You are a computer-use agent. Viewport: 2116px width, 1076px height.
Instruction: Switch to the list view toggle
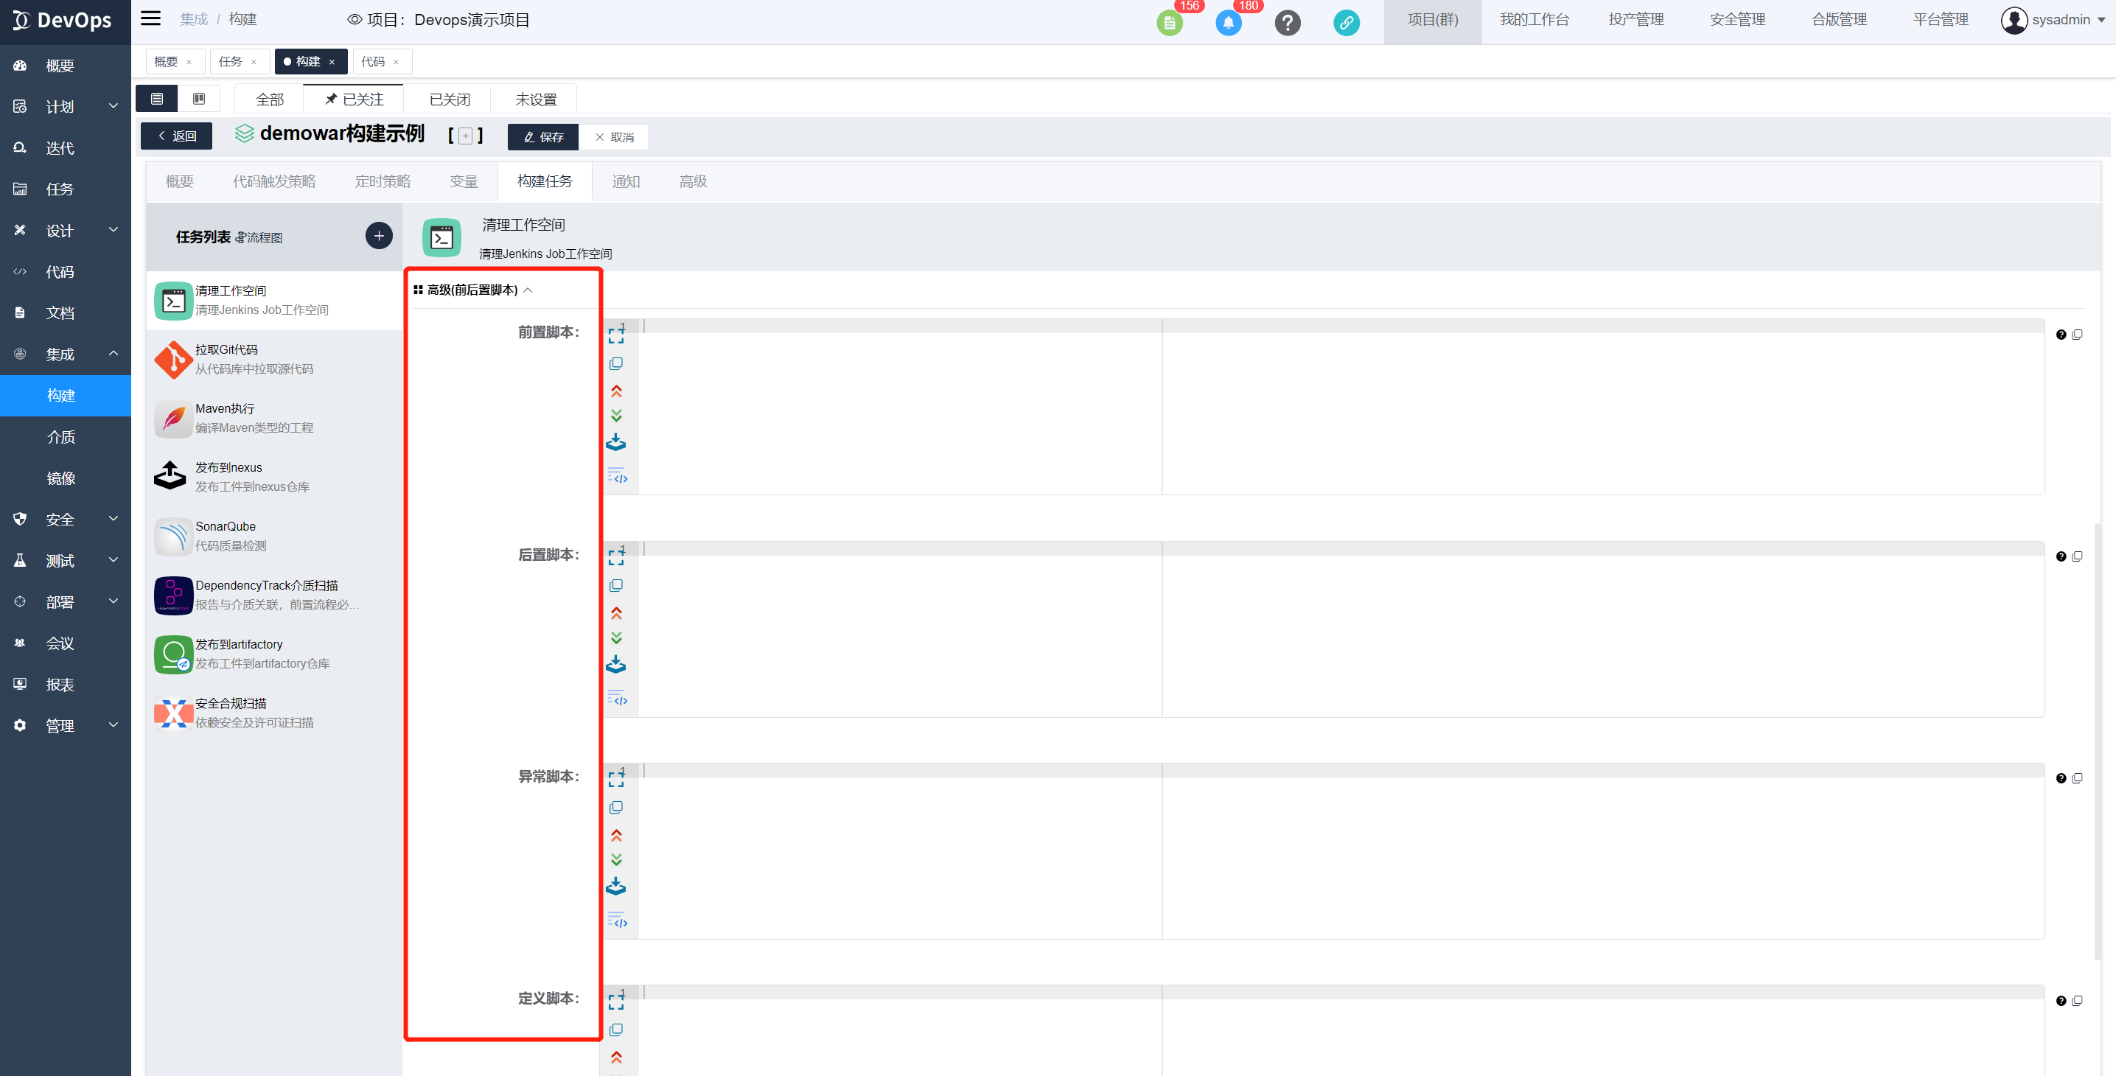157,99
